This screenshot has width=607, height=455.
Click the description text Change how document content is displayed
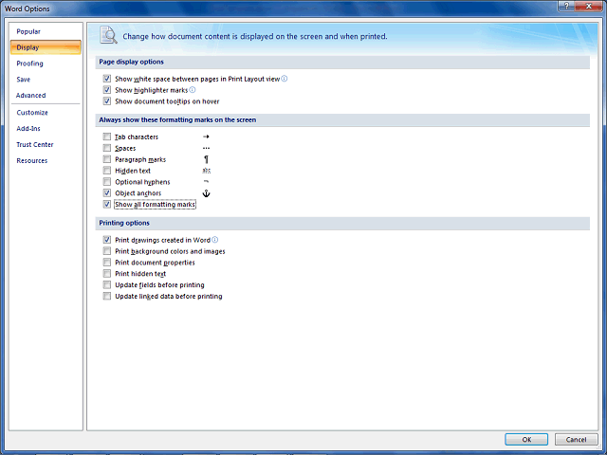[255, 36]
